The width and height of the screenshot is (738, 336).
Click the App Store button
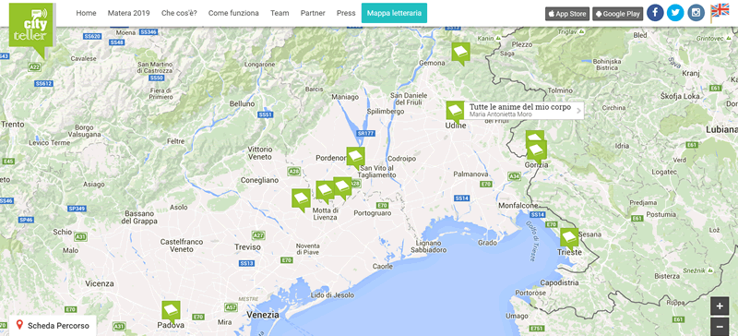567,14
